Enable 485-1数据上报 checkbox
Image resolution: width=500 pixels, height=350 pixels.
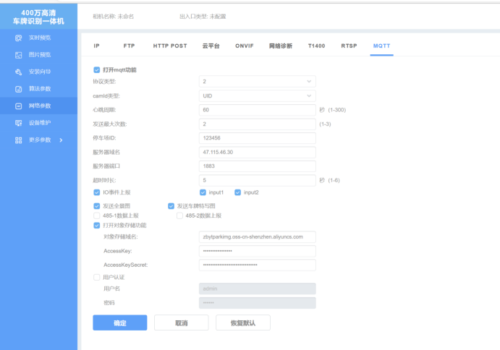97,215
